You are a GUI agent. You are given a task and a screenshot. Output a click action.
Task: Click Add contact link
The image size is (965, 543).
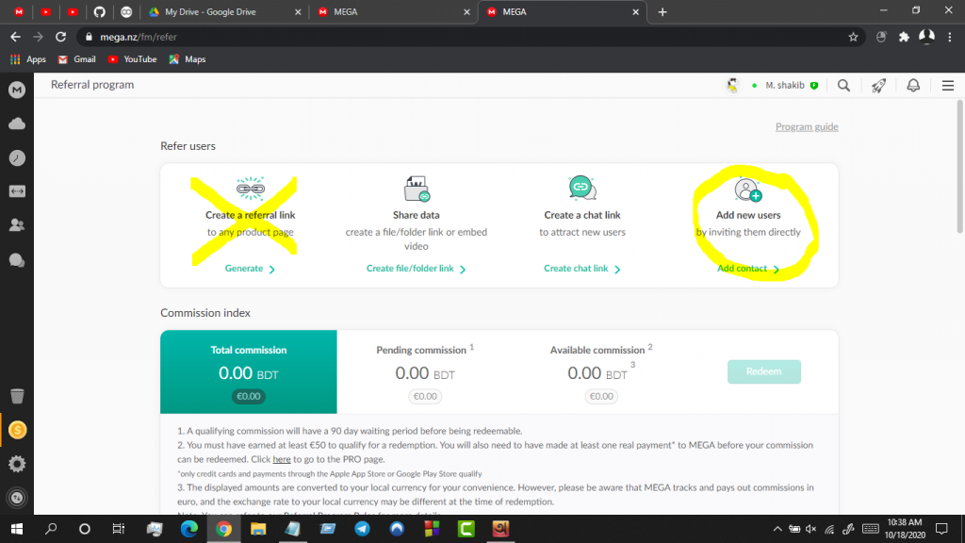747,269
